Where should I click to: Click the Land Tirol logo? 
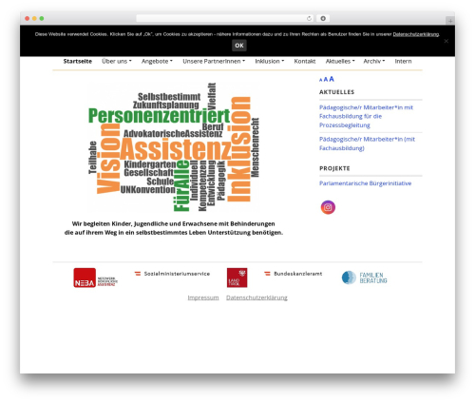[237, 278]
